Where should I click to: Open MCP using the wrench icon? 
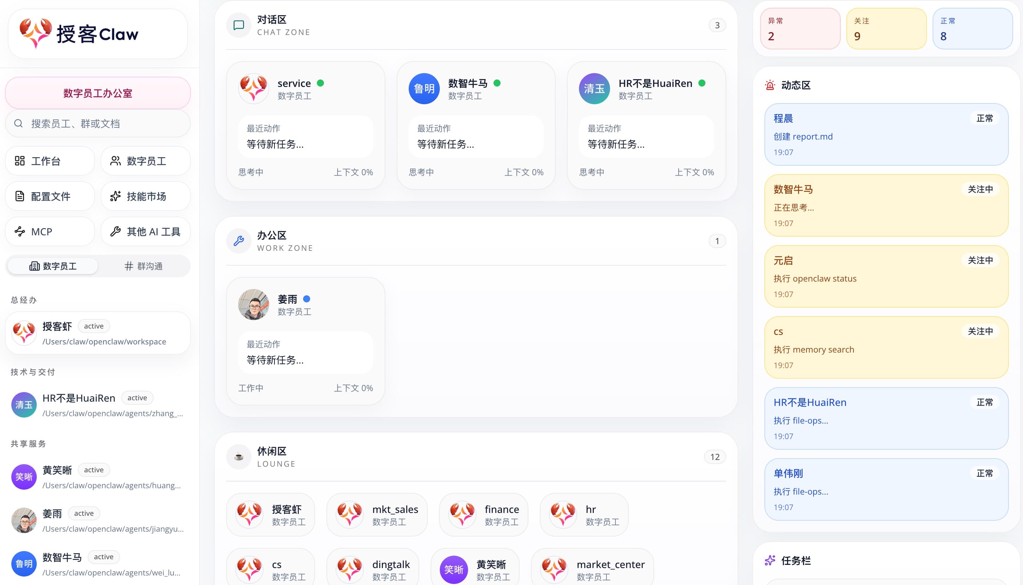(19, 231)
